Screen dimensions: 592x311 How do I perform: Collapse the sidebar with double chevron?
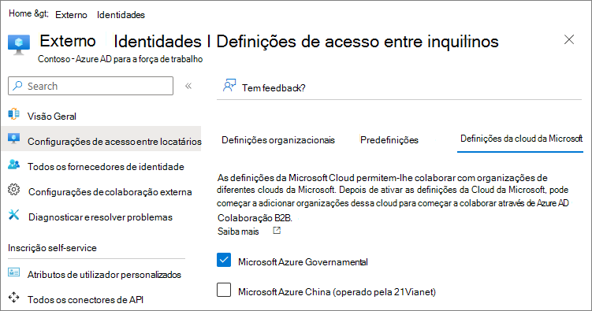click(188, 86)
